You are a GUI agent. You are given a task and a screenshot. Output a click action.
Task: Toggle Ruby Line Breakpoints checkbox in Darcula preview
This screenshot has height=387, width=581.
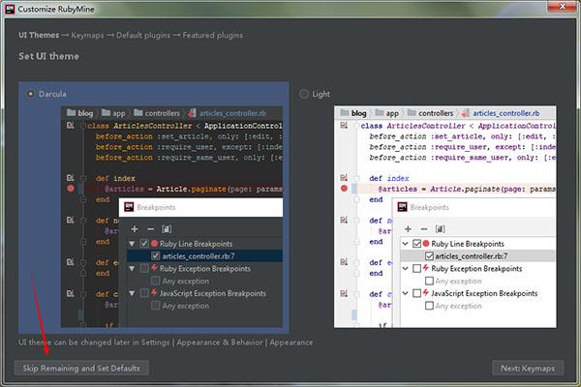[144, 244]
